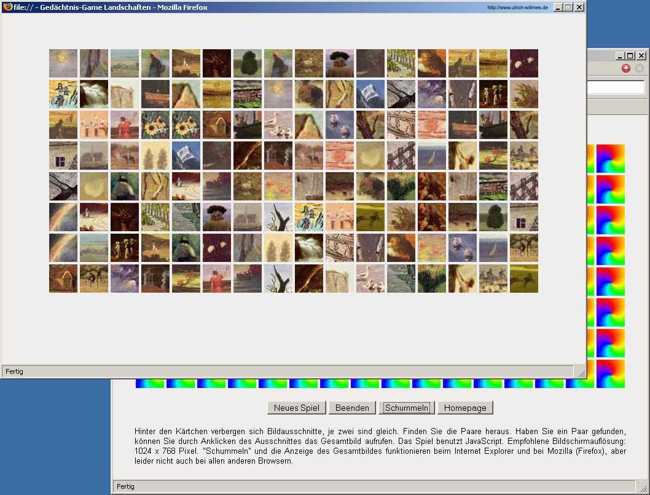
Task: Click the house window thumbnail in the leftmost column
Action: [x=63, y=156]
